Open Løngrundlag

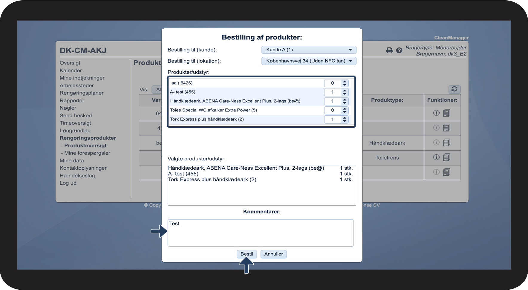pos(75,131)
